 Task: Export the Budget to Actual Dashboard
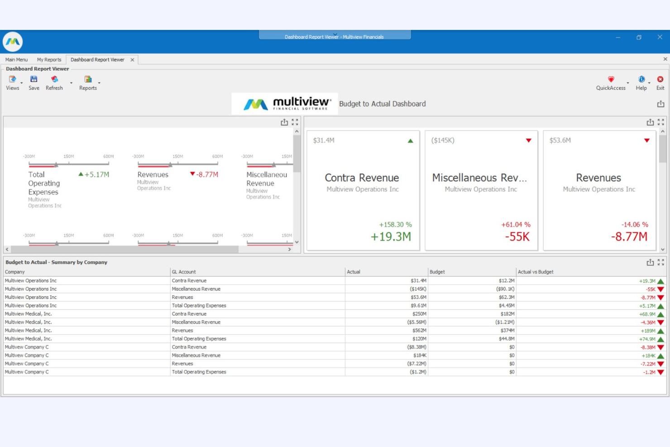click(x=660, y=103)
